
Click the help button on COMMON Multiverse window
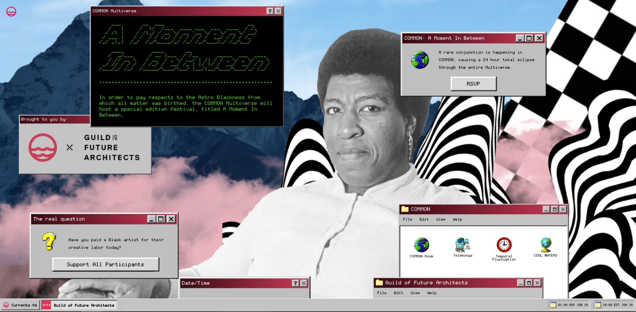click(x=270, y=11)
